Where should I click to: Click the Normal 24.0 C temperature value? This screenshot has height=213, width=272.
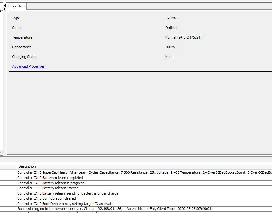tap(185, 37)
